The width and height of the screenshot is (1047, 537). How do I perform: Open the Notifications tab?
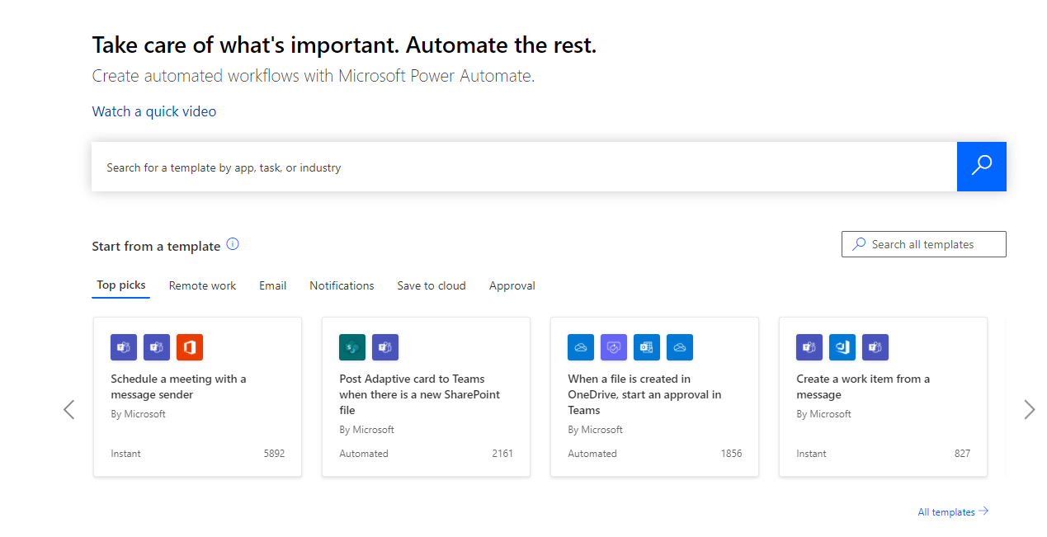click(342, 285)
